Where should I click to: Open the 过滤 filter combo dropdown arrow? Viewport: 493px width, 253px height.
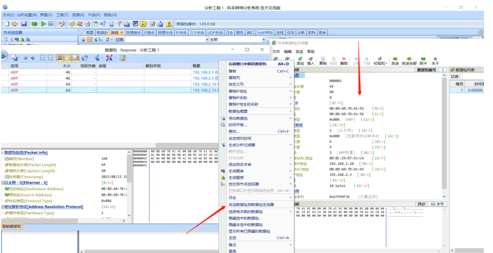coord(207,40)
